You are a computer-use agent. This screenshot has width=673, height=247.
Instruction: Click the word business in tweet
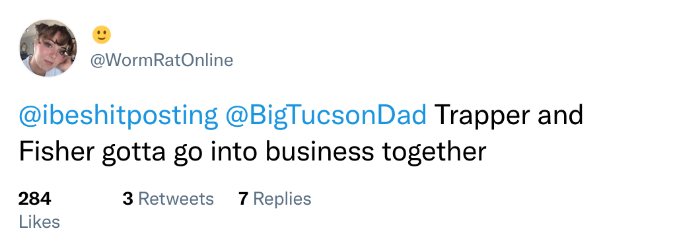point(320,151)
